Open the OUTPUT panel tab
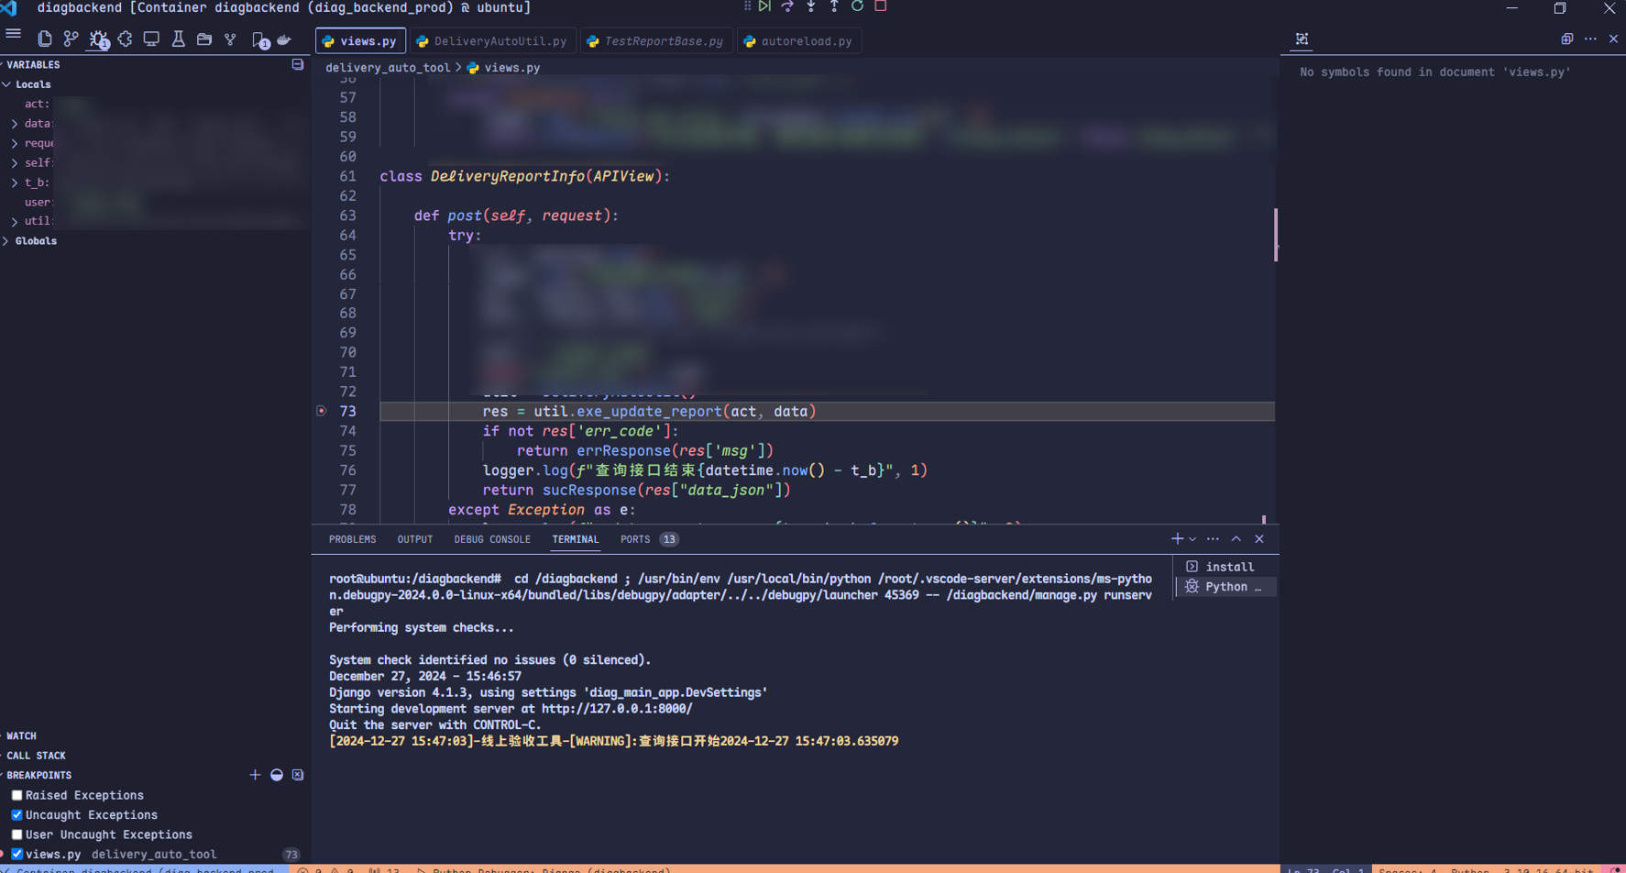Viewport: 1626px width, 873px height. tap(415, 539)
